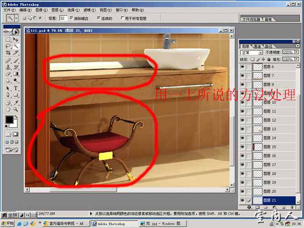304x228 pixels.
Task: Select the Dodge tool
Action: [x=15, y=80]
